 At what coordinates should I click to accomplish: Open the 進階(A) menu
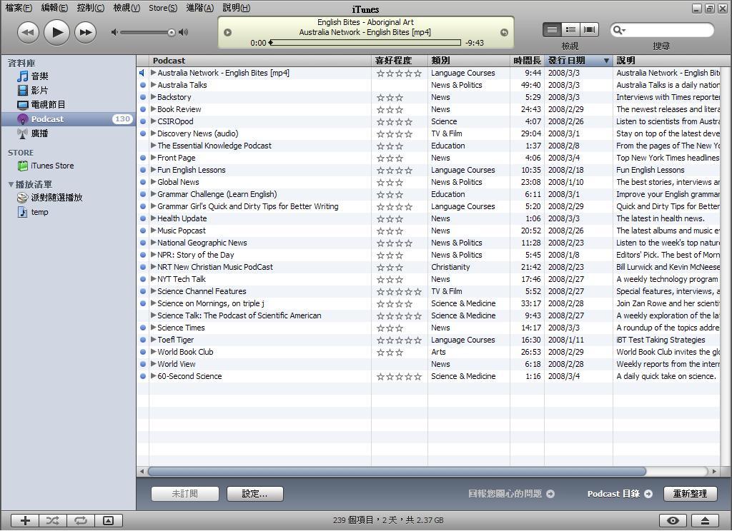pyautogui.click(x=200, y=7)
